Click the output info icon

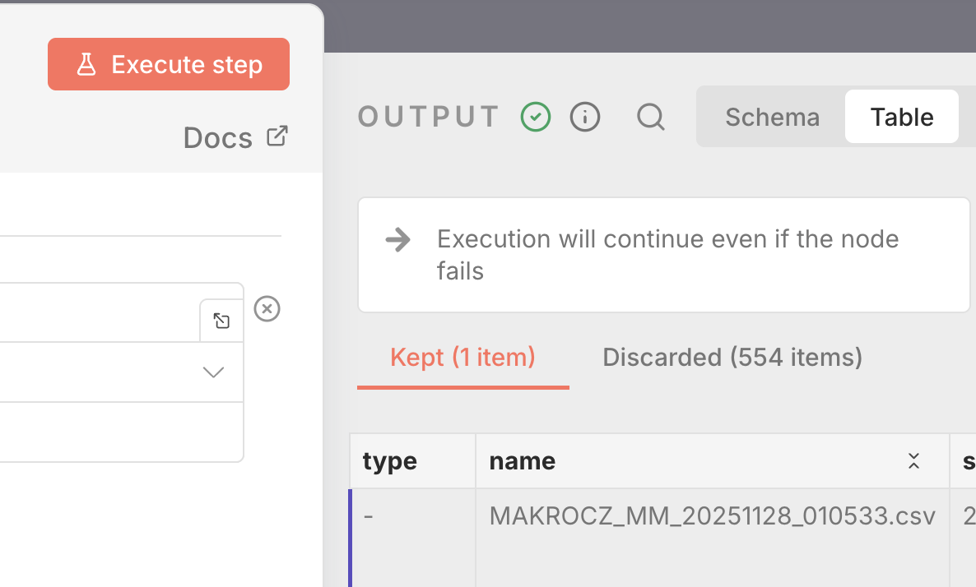585,117
